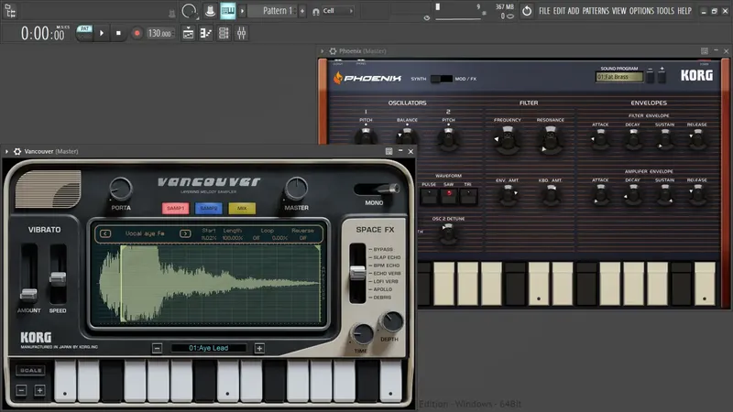Click the plus button beside 01:Aye Lead

259,348
